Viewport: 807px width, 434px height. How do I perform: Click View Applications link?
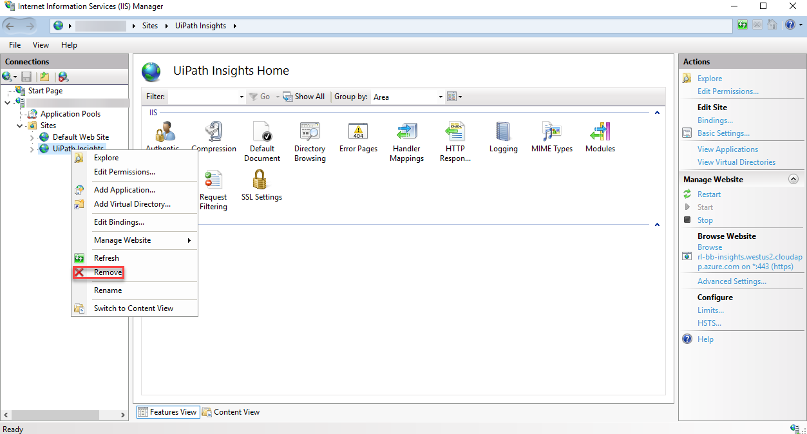tap(728, 149)
